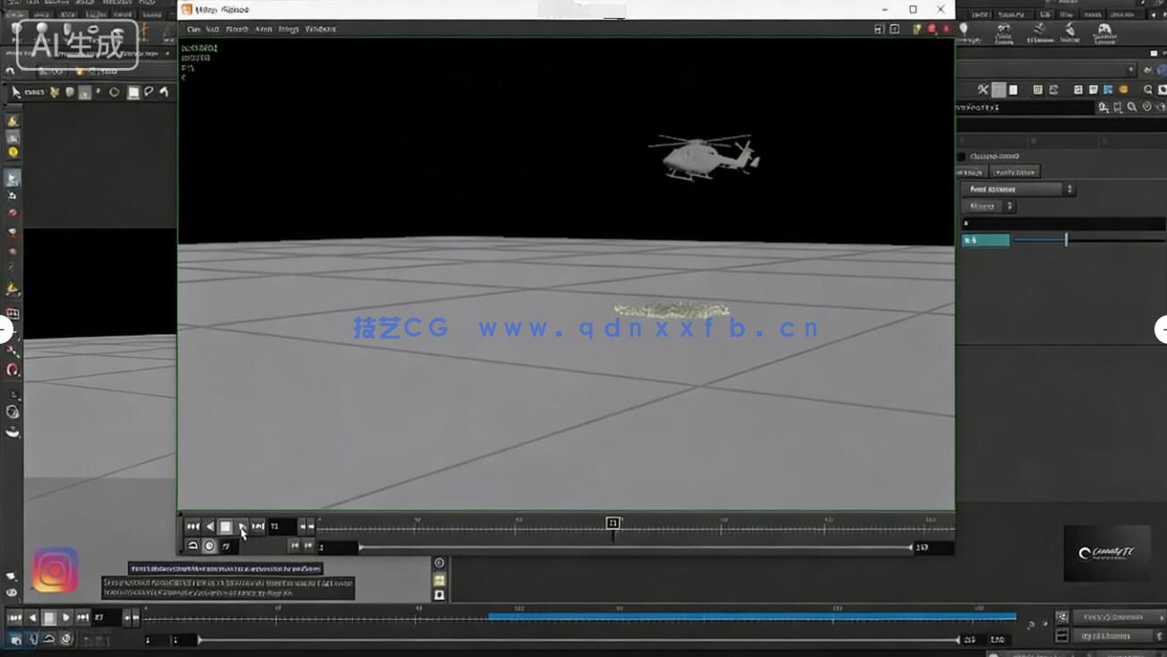
Task: Click the slider handle beside the teal field
Action: click(1066, 240)
